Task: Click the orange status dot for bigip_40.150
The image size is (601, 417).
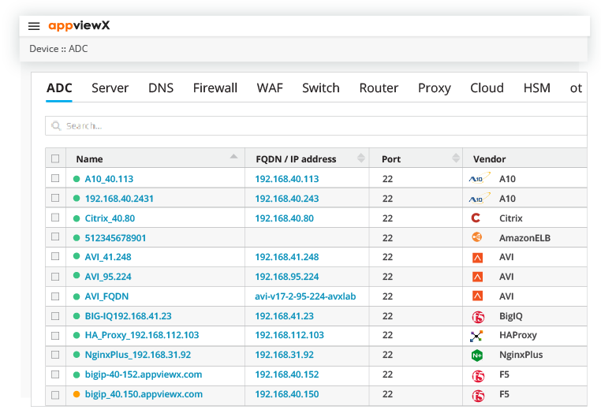Action: click(77, 394)
